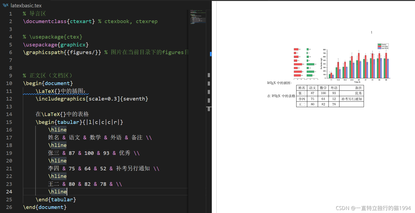This screenshot has width=415, height=213.
Task: Click the '外语' header cell in the PDF table
Action: click(334, 88)
